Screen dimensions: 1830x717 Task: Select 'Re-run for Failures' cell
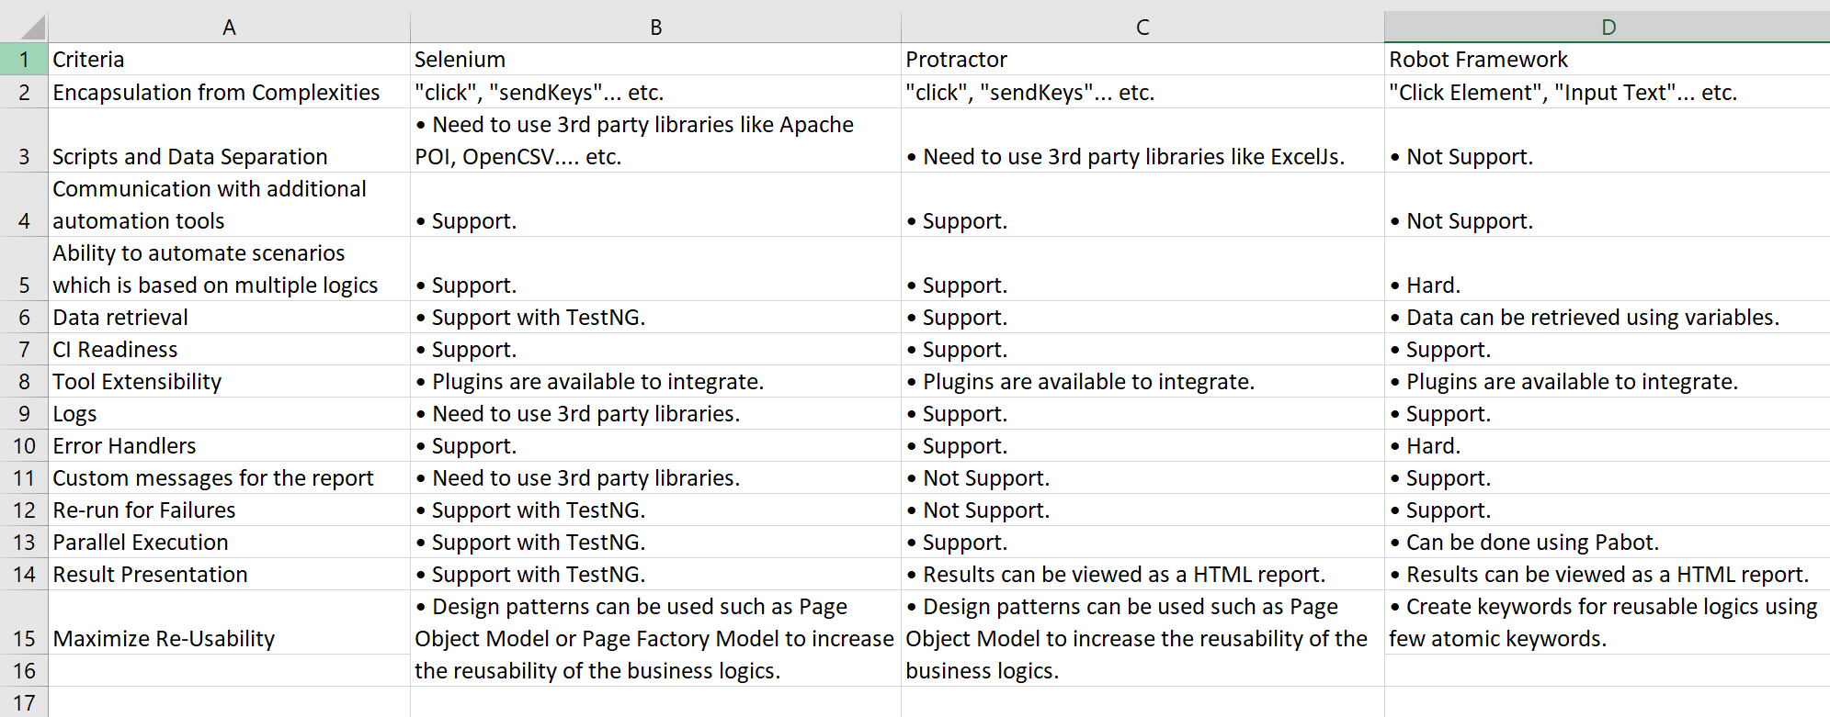pyautogui.click(x=229, y=510)
